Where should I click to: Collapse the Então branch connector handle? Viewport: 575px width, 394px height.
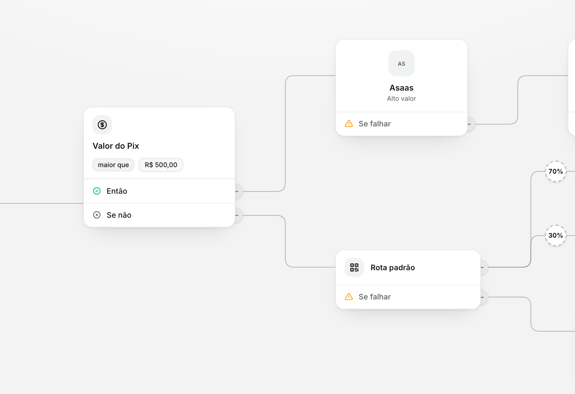(238, 191)
